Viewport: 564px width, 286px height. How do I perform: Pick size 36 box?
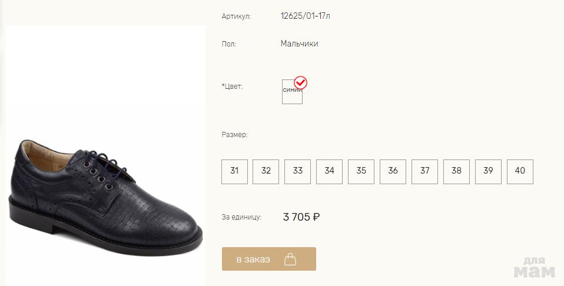(x=393, y=171)
